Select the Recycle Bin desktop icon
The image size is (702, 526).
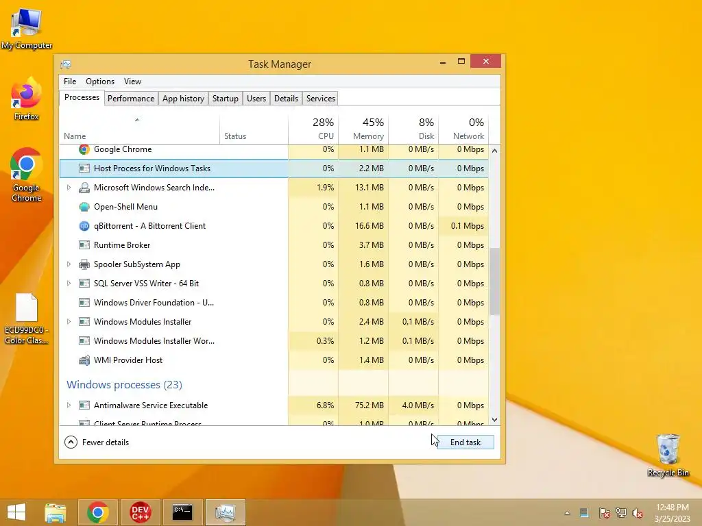coord(668,455)
